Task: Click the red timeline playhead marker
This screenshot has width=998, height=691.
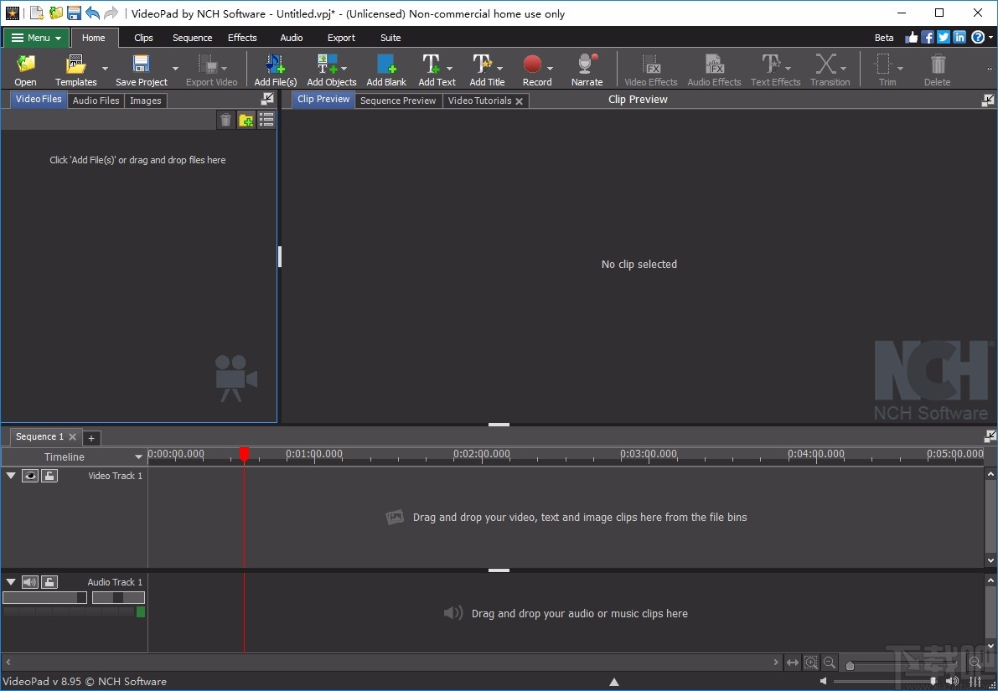Action: click(244, 454)
